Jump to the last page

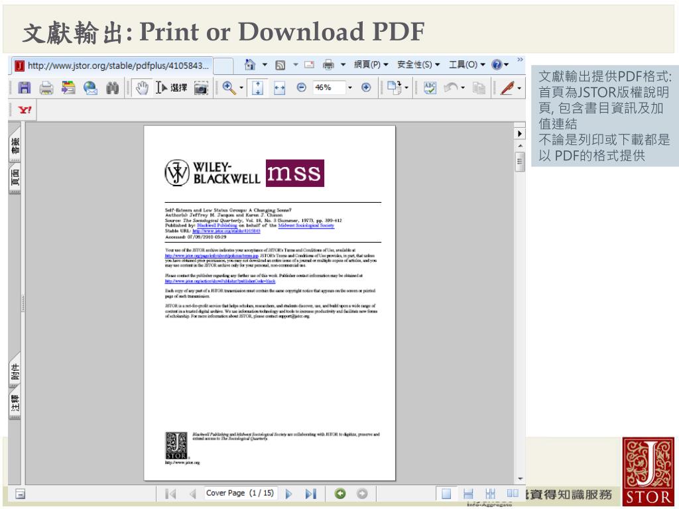pyautogui.click(x=311, y=493)
